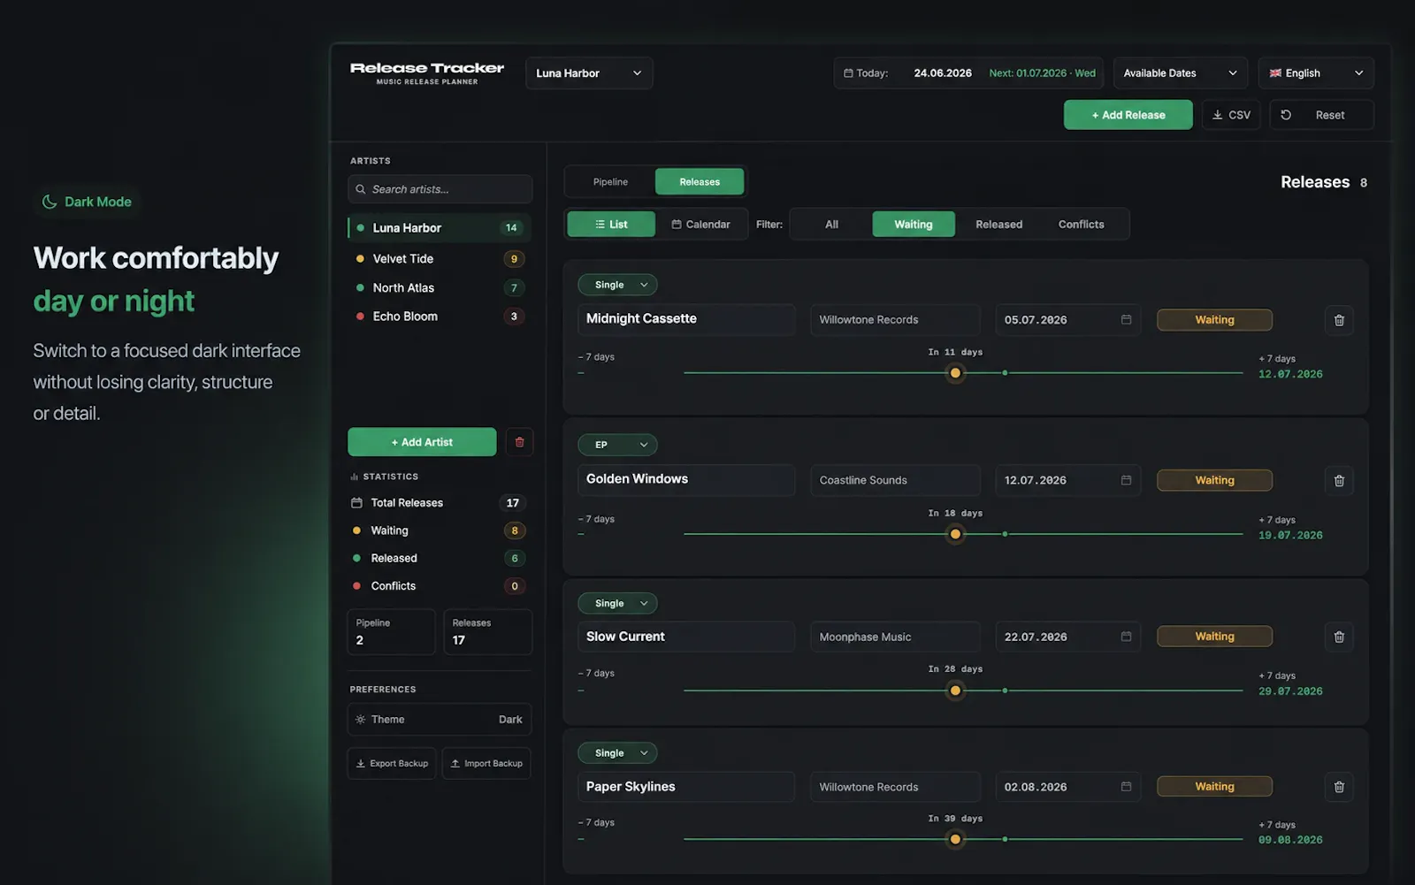This screenshot has height=885, width=1415.
Task: Open Single type dropdown for Paper Skylines
Action: [x=617, y=753]
